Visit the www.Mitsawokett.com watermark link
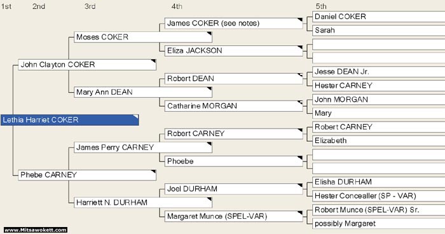 click(36, 230)
